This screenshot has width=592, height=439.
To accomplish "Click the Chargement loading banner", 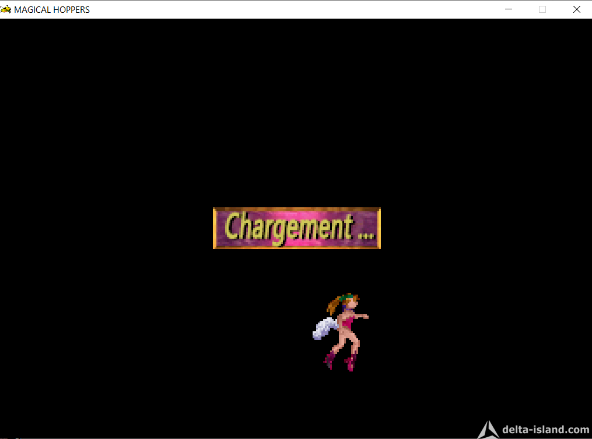I will click(297, 228).
